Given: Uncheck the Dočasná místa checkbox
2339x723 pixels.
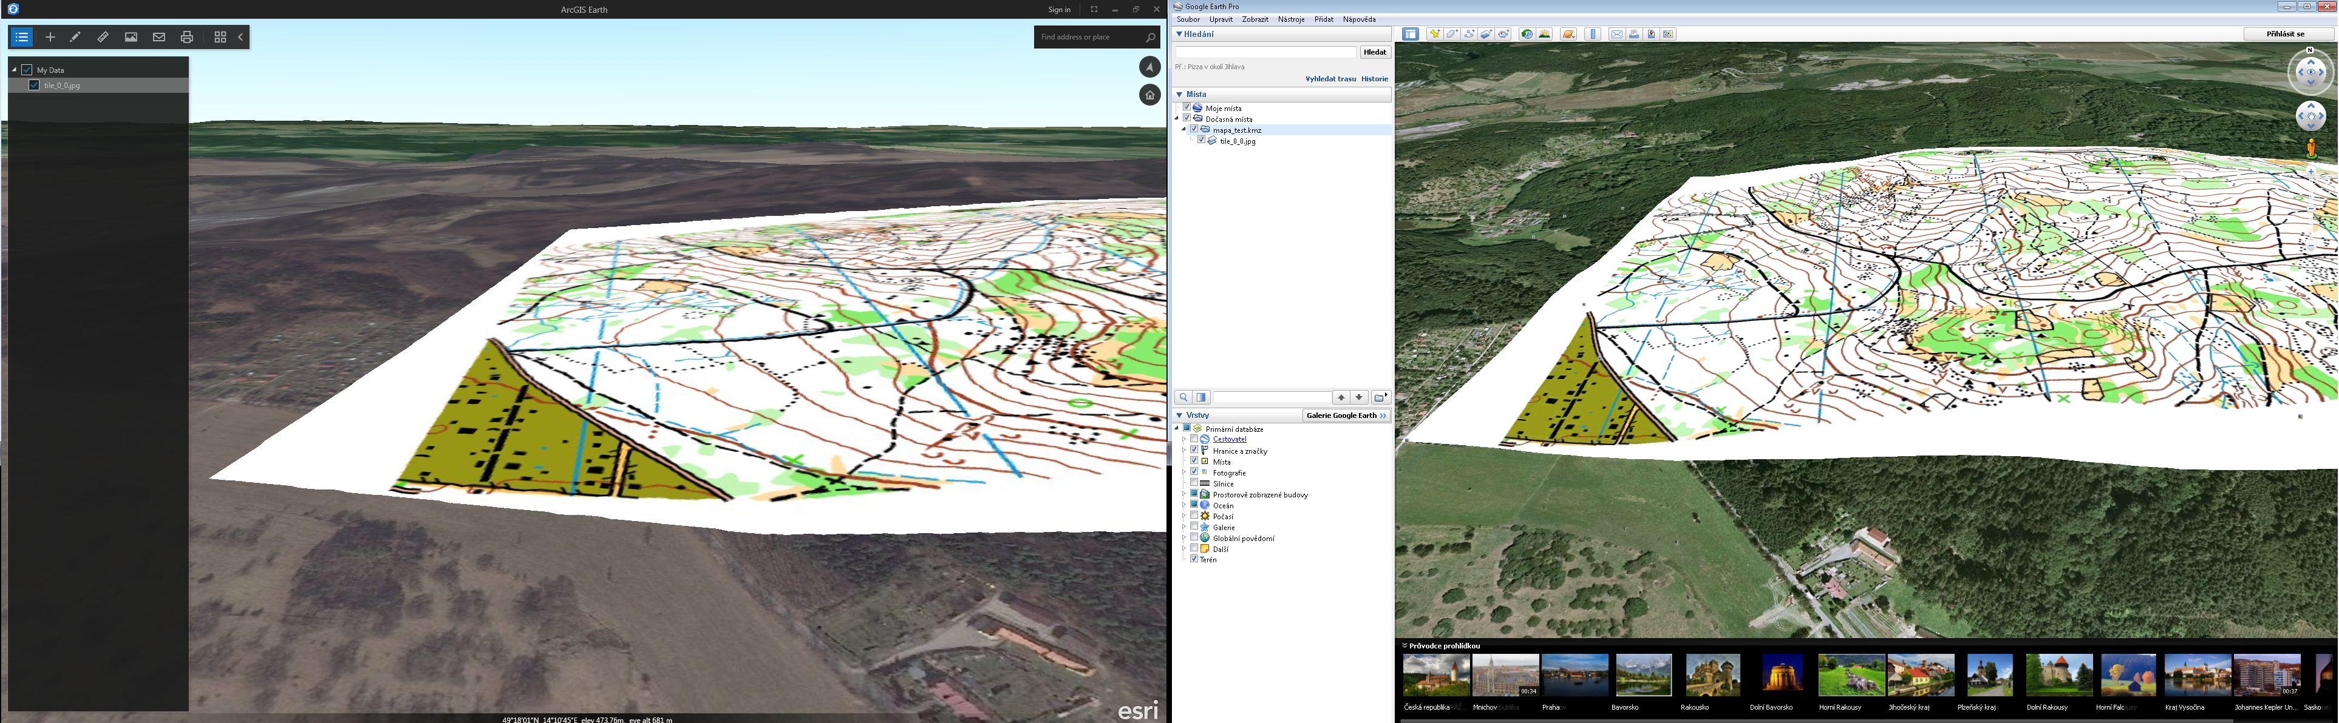Looking at the screenshot, I should pyautogui.click(x=1187, y=119).
